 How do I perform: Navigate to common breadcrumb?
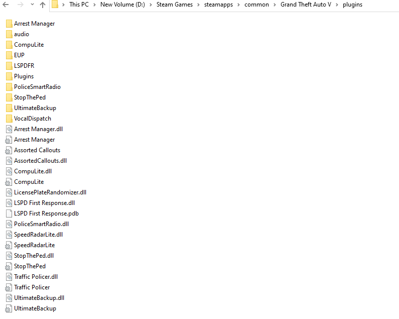point(256,5)
